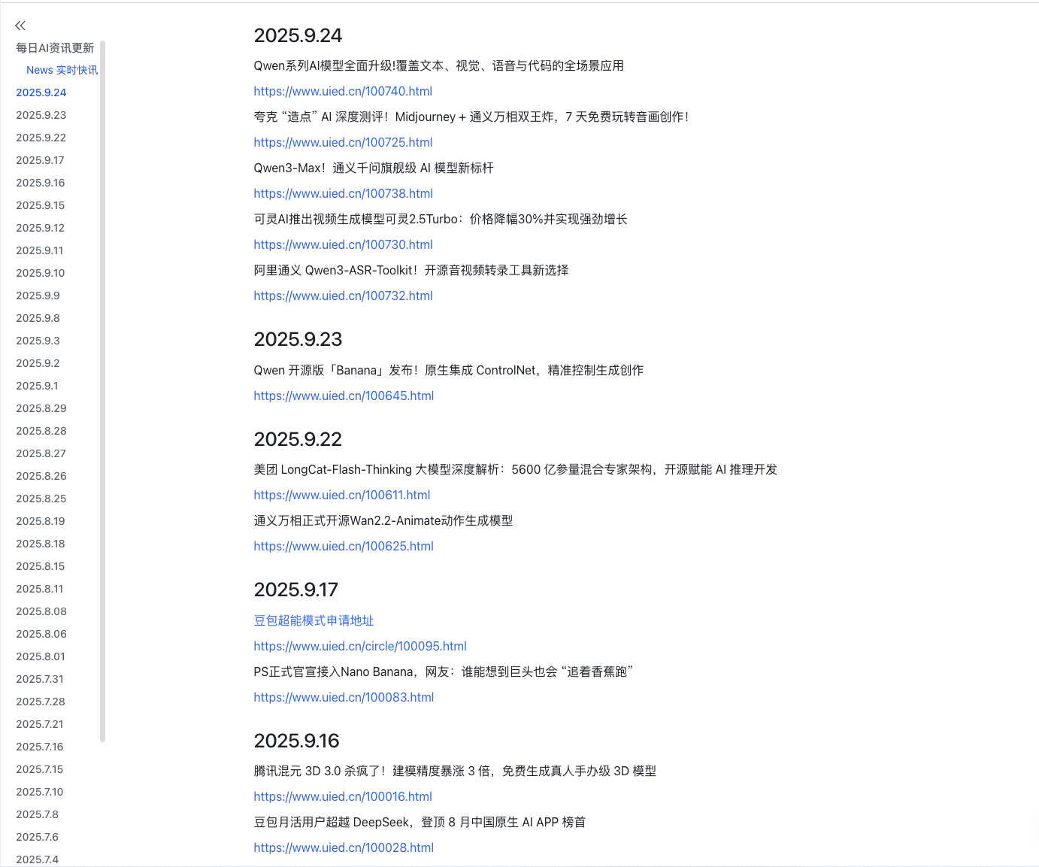Screen dimensions: 1039x867
Task: Jump to 2025.9.22 in the sidebar
Action: pyautogui.click(x=41, y=138)
